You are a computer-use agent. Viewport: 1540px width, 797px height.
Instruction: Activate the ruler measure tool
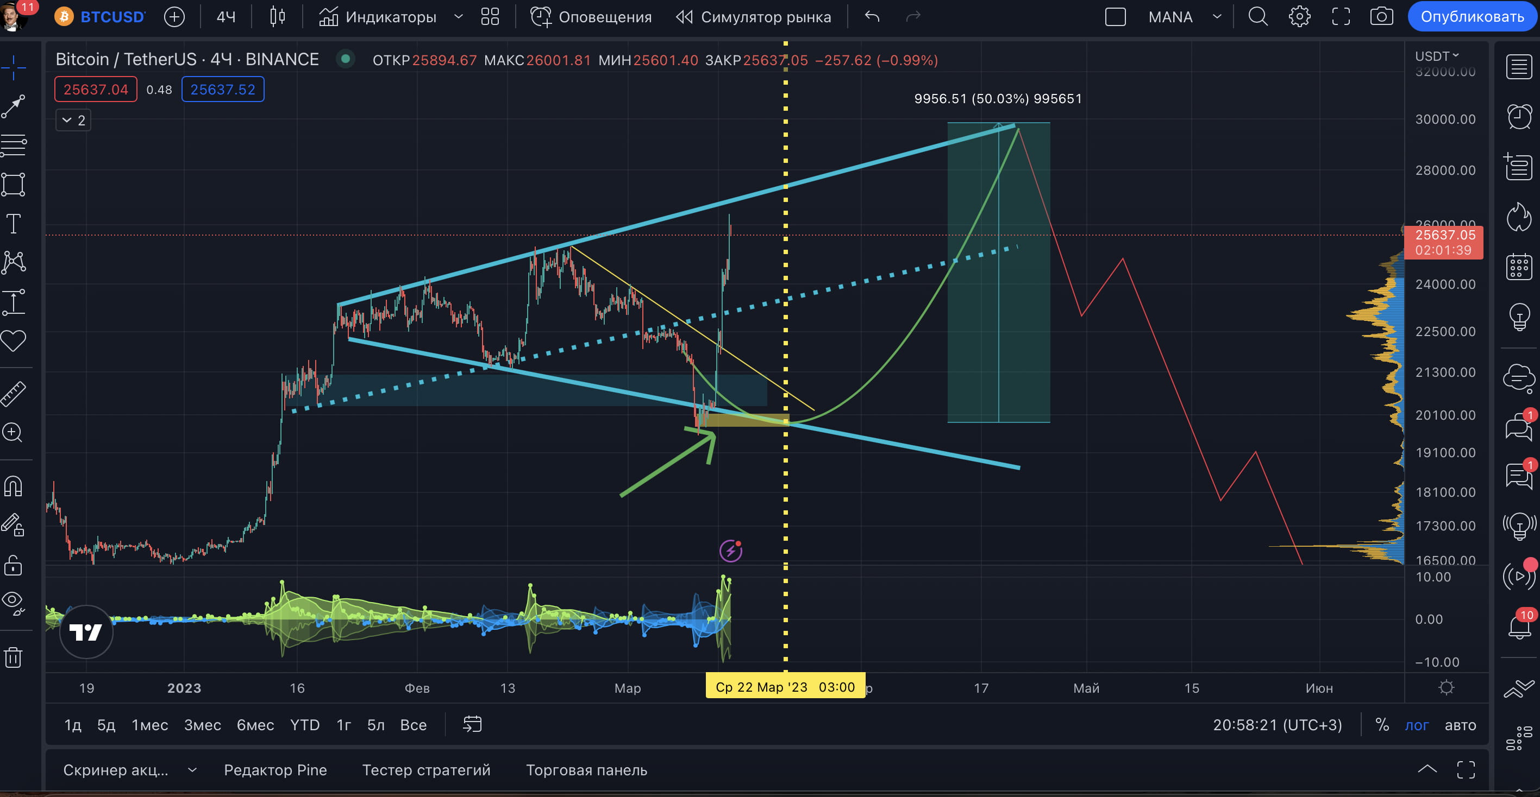coord(13,394)
